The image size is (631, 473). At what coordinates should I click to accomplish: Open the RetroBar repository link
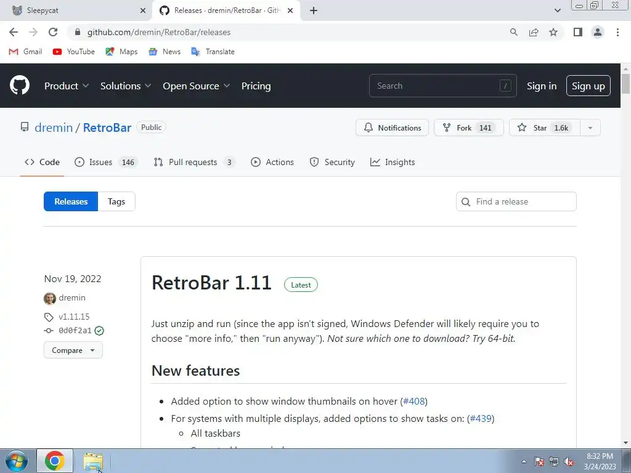click(x=107, y=127)
